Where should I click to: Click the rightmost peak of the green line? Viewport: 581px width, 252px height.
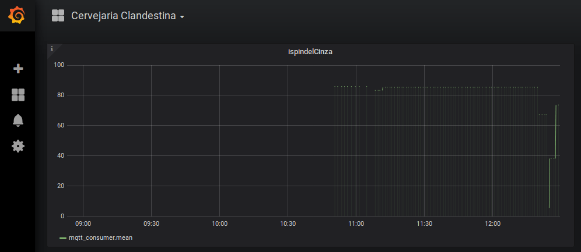(x=556, y=105)
